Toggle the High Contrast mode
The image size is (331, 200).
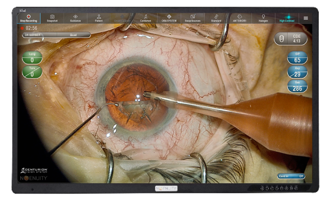tap(287, 18)
